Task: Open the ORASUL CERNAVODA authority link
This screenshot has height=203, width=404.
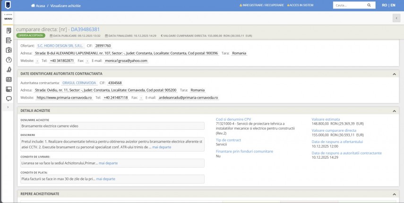Action: [79, 83]
